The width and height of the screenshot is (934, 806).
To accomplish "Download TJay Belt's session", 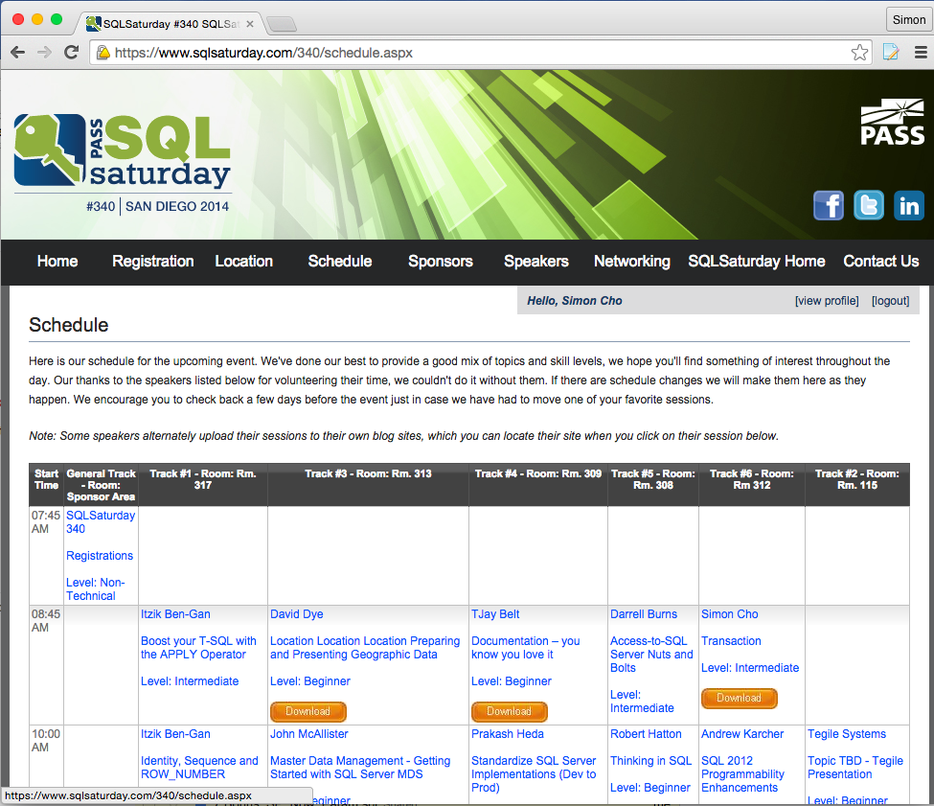I will click(510, 711).
